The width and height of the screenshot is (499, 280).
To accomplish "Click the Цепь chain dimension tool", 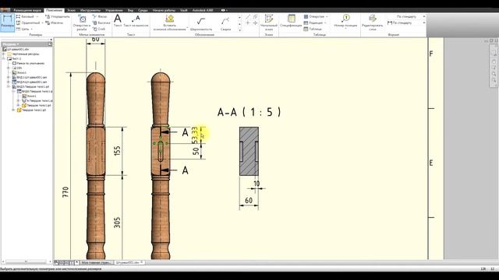I will click(23, 29).
